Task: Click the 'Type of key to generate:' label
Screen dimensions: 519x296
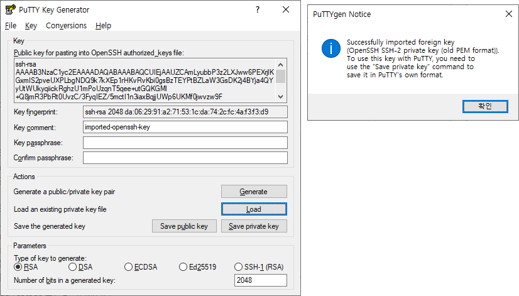Action: 50,258
